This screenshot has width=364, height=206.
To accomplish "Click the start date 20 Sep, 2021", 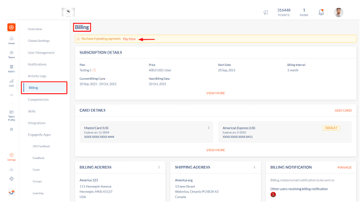I will tap(227, 70).
